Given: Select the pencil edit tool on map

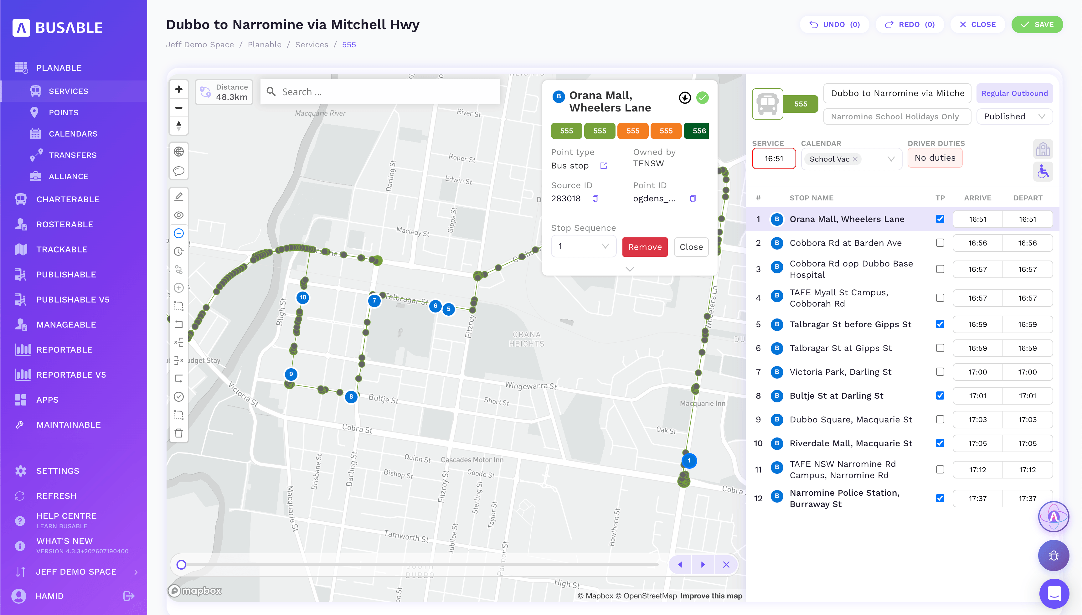Looking at the screenshot, I should [x=179, y=197].
